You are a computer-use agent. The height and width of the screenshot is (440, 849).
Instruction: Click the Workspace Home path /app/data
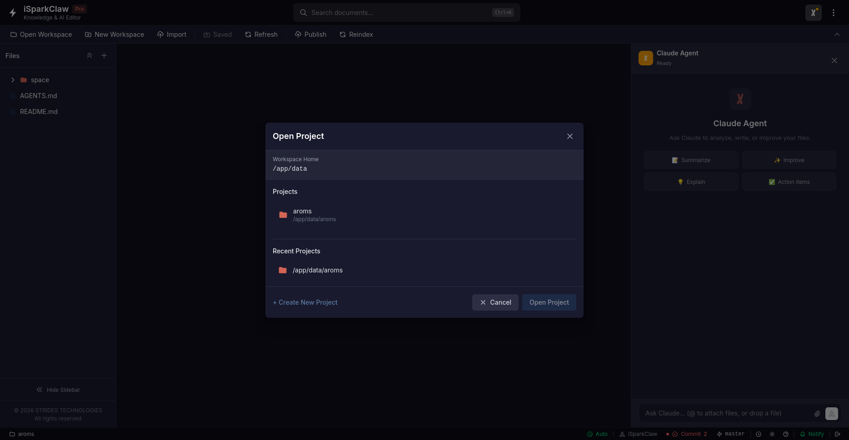pos(290,169)
